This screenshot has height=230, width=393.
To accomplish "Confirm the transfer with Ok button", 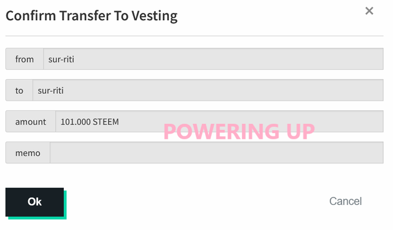I will tap(34, 202).
